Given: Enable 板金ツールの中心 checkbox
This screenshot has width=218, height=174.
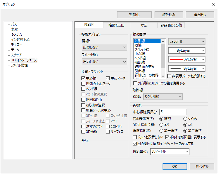Looking at the screenshot, I should coord(83,110).
